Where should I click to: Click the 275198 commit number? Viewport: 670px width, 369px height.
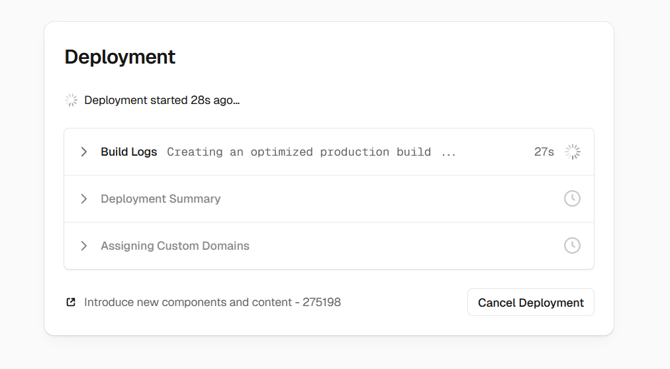point(322,302)
